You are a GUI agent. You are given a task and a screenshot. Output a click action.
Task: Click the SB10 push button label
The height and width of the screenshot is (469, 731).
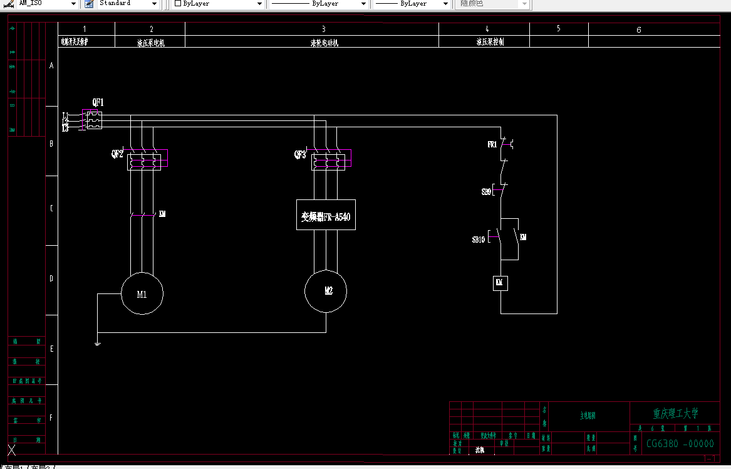[x=479, y=240]
